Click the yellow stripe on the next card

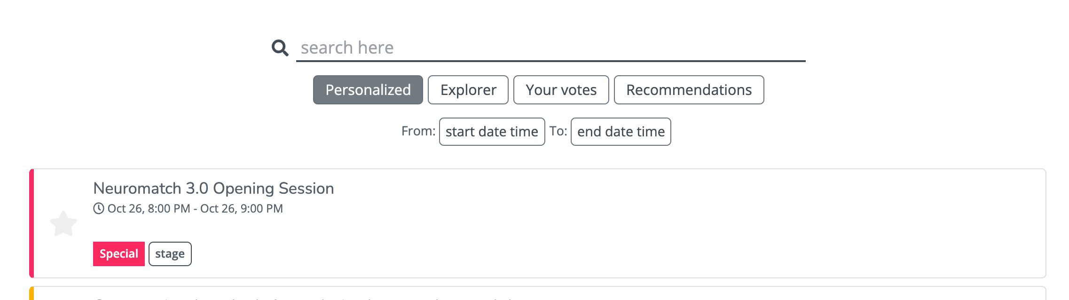31,294
